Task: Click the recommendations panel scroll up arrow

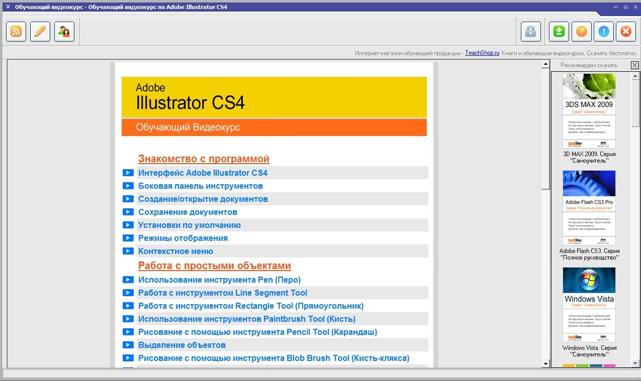Action: 635,76
